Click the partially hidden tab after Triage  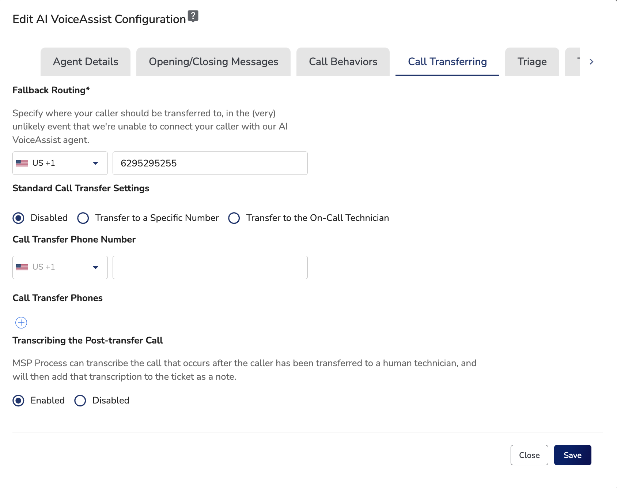573,61
